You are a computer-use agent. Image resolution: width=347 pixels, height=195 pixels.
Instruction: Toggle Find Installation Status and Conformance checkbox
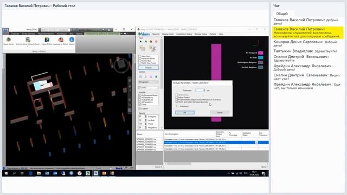point(177,100)
